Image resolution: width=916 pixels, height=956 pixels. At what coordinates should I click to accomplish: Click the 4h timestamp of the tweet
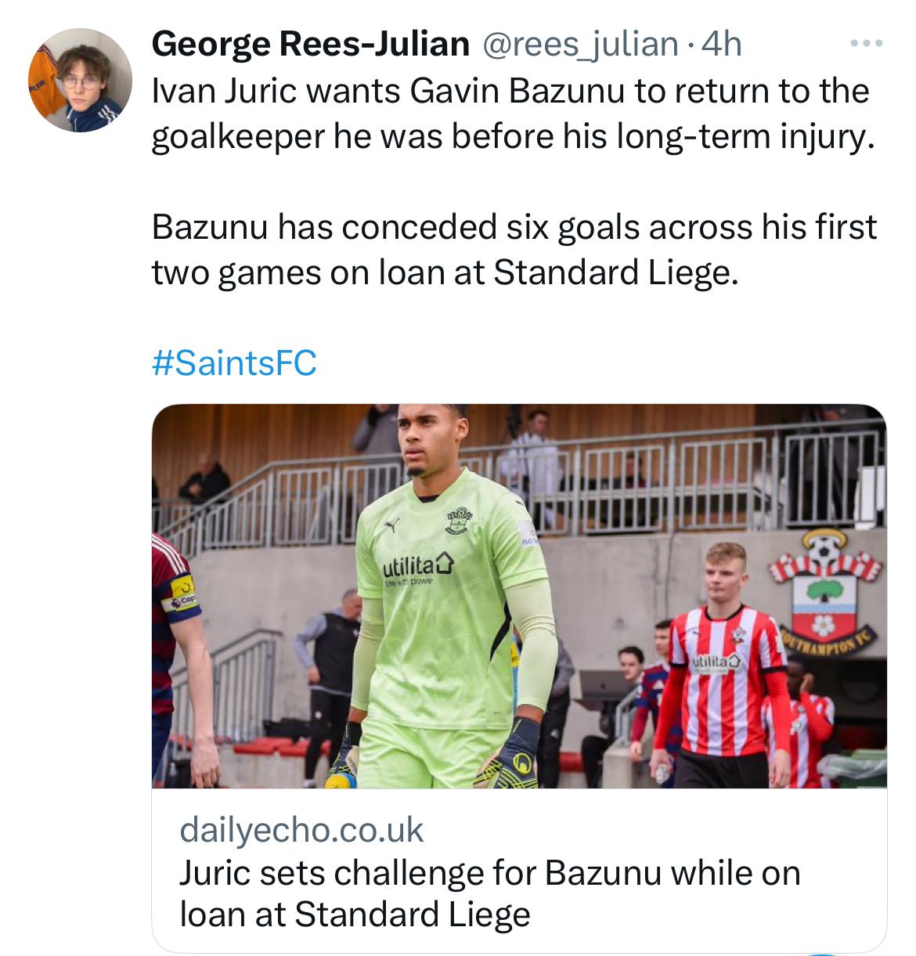pos(721,44)
